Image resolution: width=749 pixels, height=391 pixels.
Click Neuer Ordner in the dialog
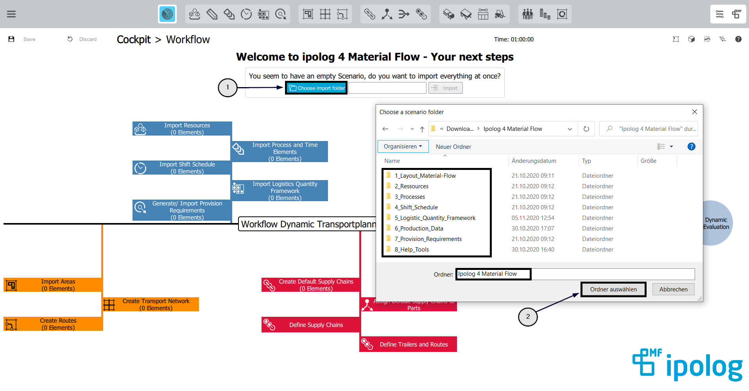pyautogui.click(x=453, y=147)
